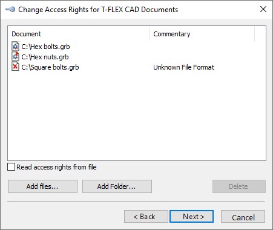Click the key icon in the title bar
Screen dimensions: 273x230
pyautogui.click(x=10, y=10)
